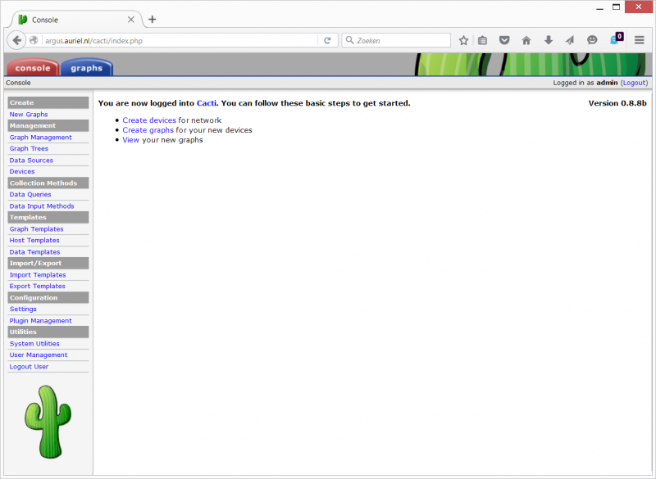Screen dimensions: 656x479
Task: Switch to the graphs tab
Action: click(86, 68)
